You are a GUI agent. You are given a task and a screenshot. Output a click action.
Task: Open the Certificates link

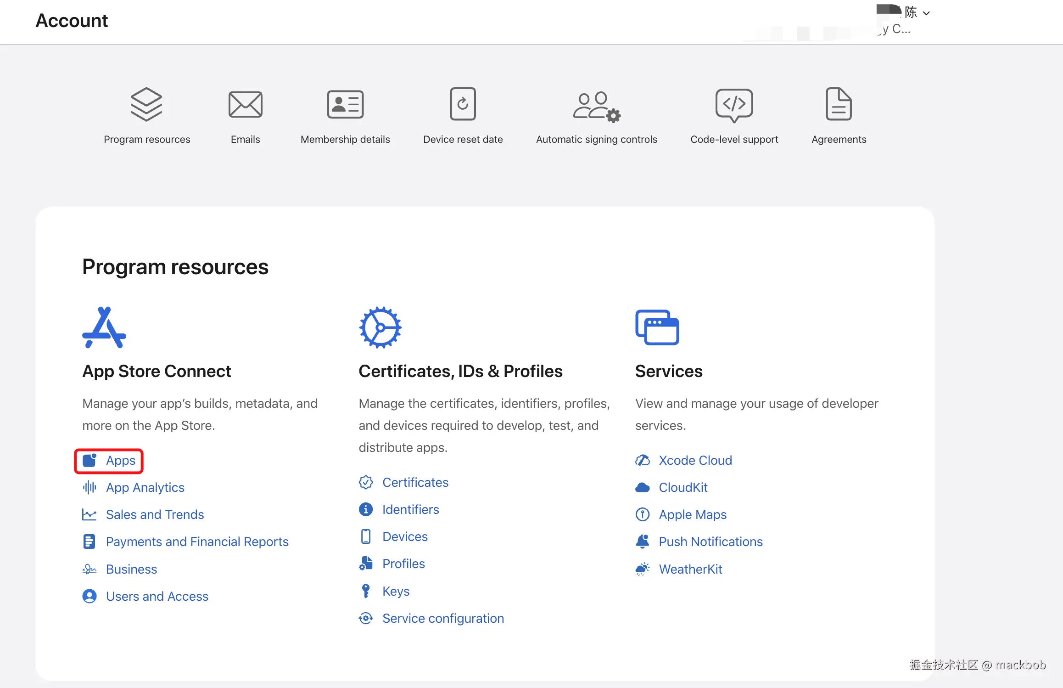[415, 482]
